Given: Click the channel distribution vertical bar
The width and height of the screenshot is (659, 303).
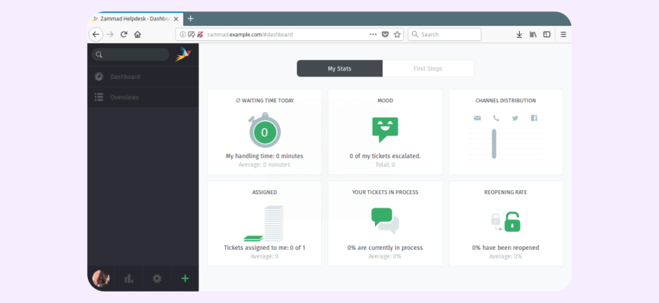Looking at the screenshot, I should click(494, 143).
